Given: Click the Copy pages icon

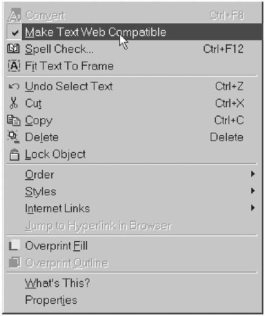Looking at the screenshot, I should click(14, 120).
